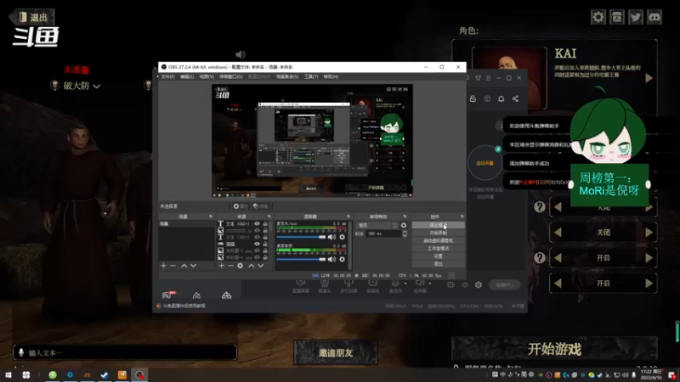Click the stop streaming button in OBS controls
680x382 pixels.
tap(438, 225)
